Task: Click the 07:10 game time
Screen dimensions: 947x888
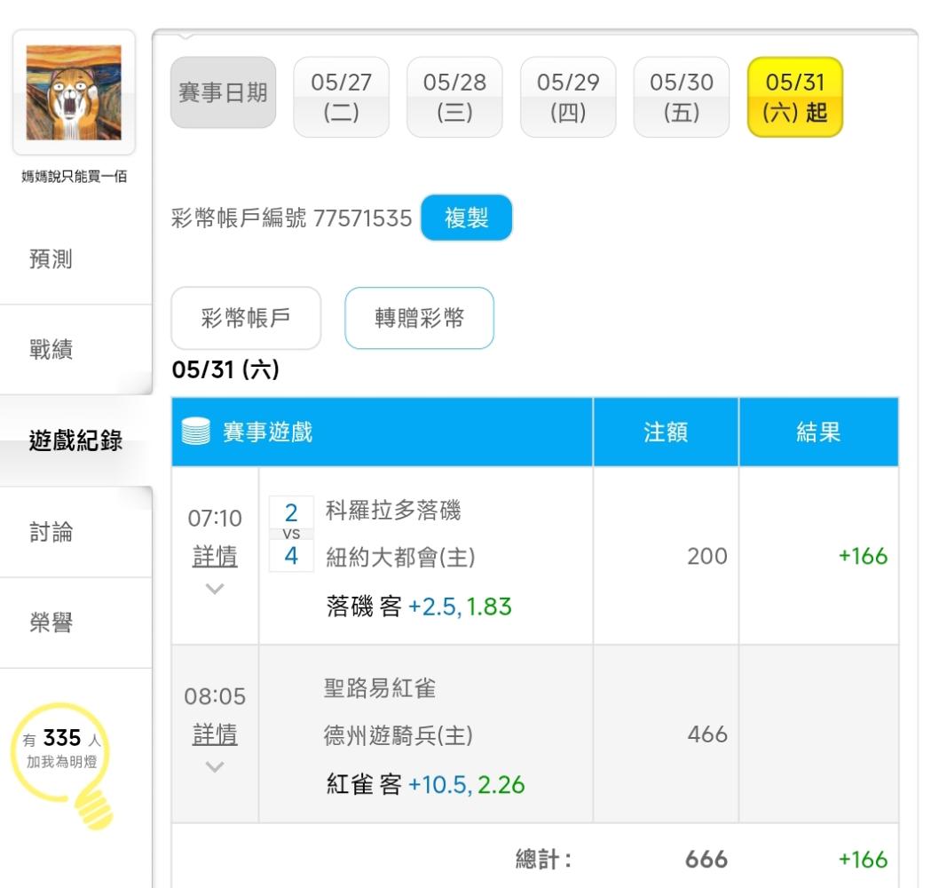Action: (215, 518)
